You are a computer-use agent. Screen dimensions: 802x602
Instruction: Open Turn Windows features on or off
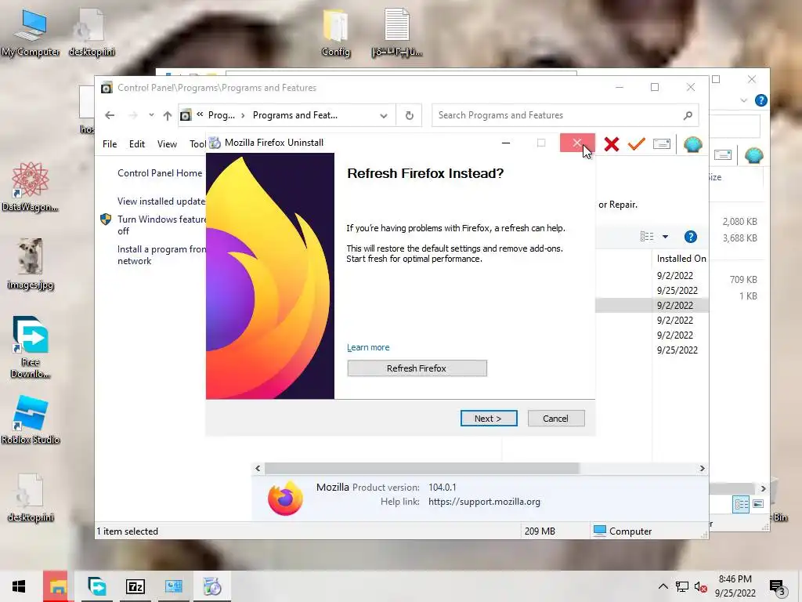(x=161, y=225)
